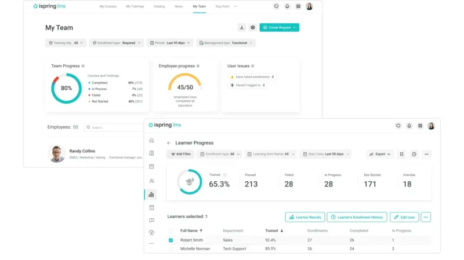Click notification bell in Learner Progress window header
Viewport: 464px width, 260px height.
(409, 126)
